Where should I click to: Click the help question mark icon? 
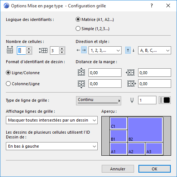pyautogui.click(x=152, y=6)
